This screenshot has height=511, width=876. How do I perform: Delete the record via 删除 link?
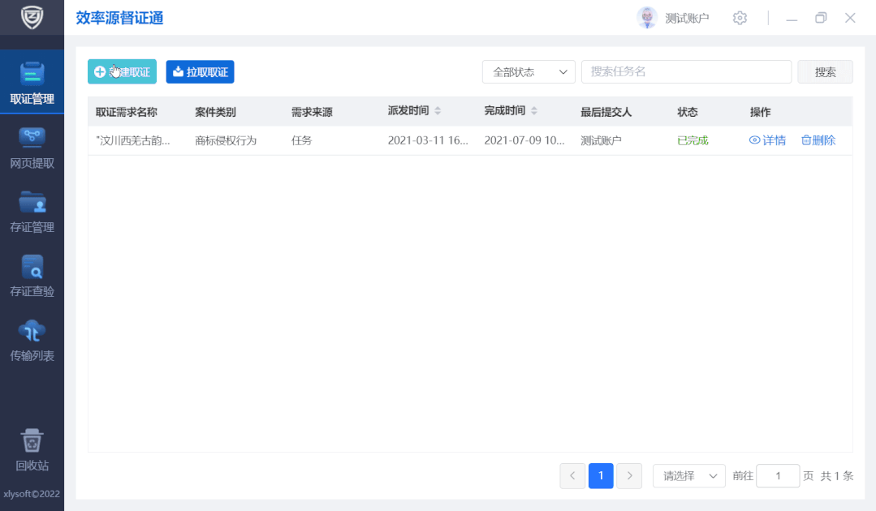click(x=818, y=140)
